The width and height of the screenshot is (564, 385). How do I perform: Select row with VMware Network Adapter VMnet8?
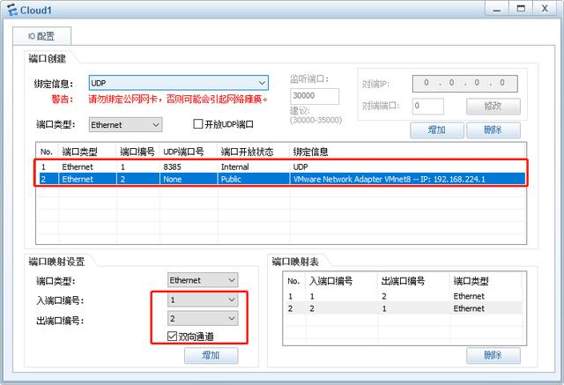(282, 179)
